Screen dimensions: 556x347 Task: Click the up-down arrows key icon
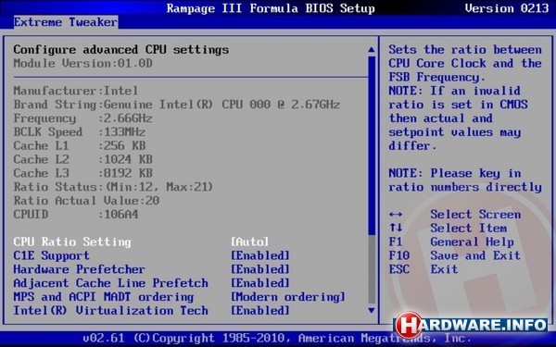point(396,228)
